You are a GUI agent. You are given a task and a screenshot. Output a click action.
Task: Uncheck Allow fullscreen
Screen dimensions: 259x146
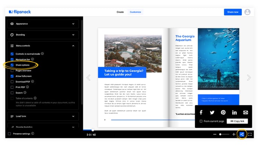coord(12,76)
